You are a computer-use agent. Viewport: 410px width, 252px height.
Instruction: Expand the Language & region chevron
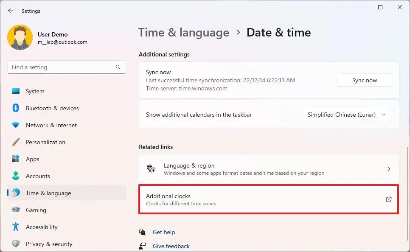389,169
